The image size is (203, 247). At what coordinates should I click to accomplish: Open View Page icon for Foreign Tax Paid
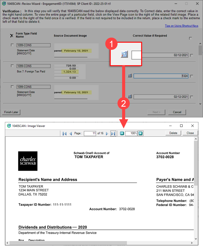point(130,76)
